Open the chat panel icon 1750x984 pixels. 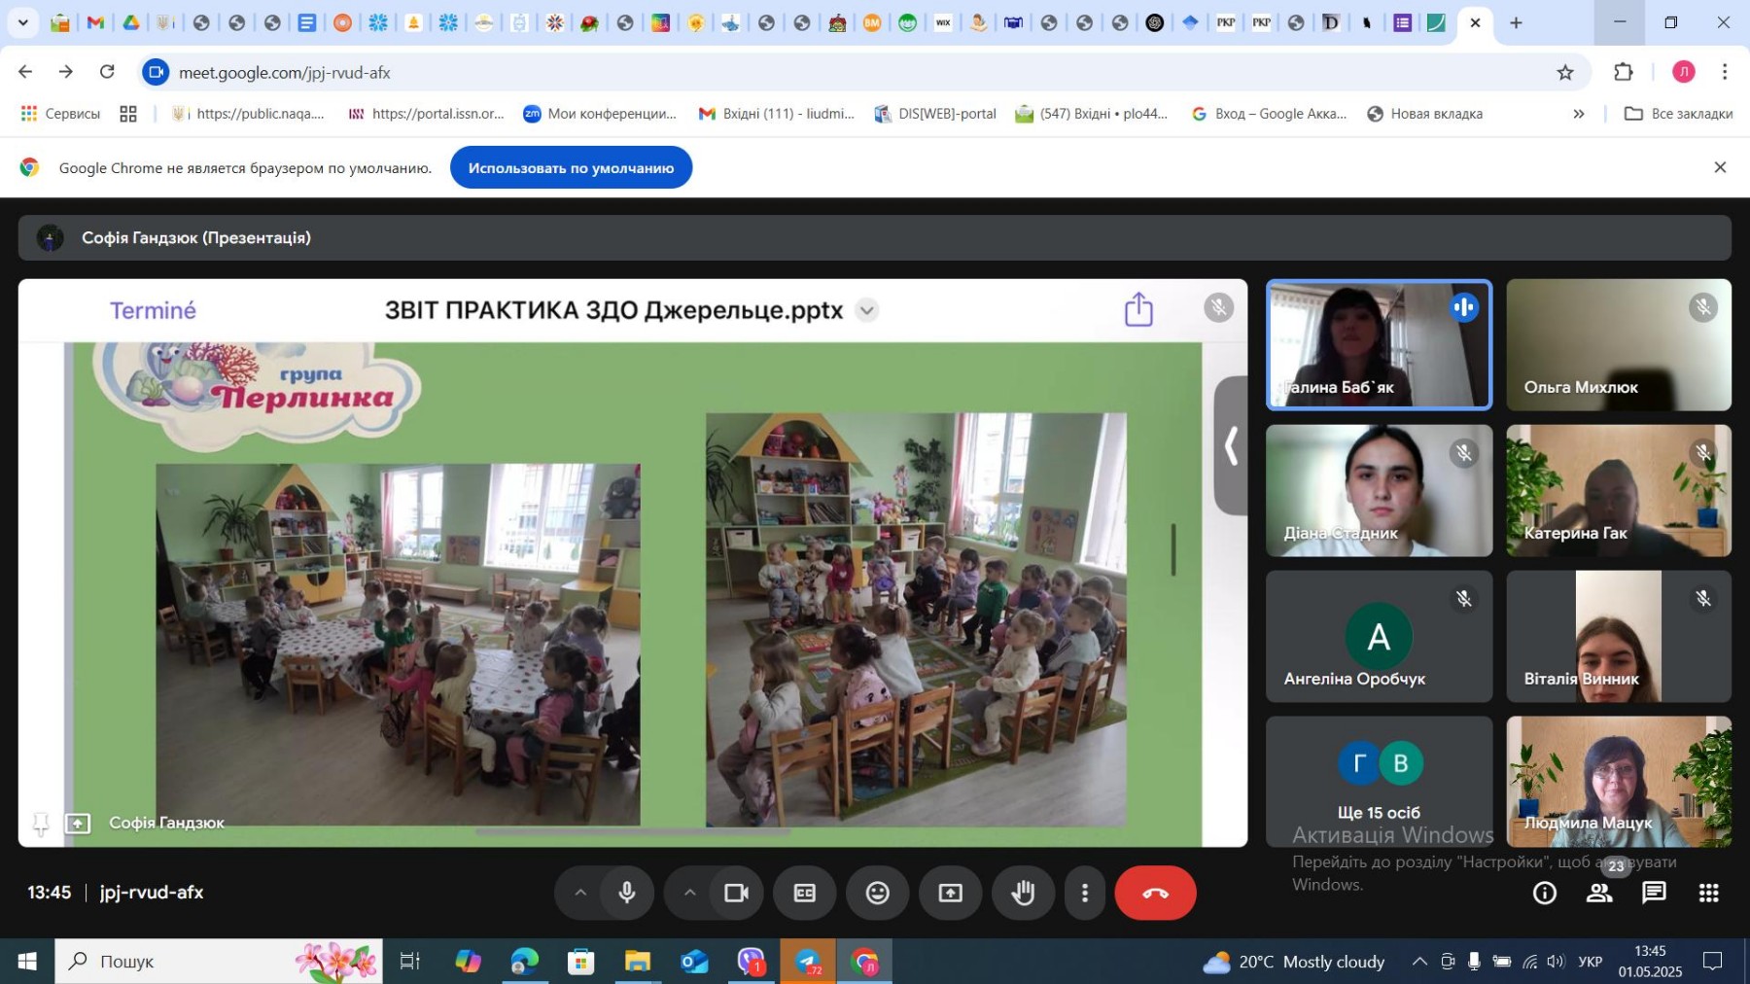click(1654, 893)
